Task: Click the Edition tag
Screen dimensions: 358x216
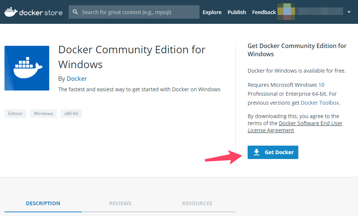Action: 16,113
